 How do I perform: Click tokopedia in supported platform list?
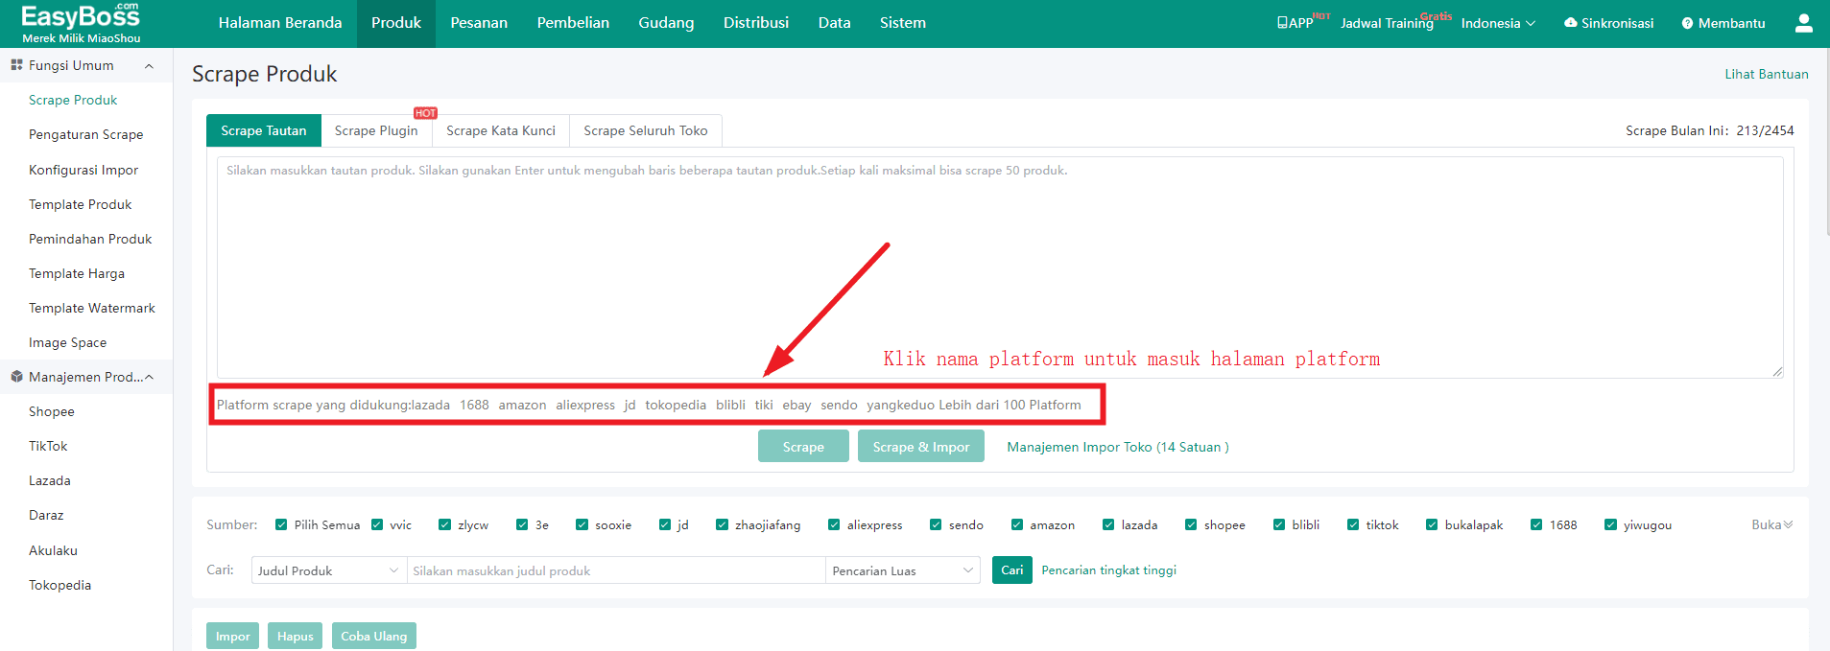point(676,405)
